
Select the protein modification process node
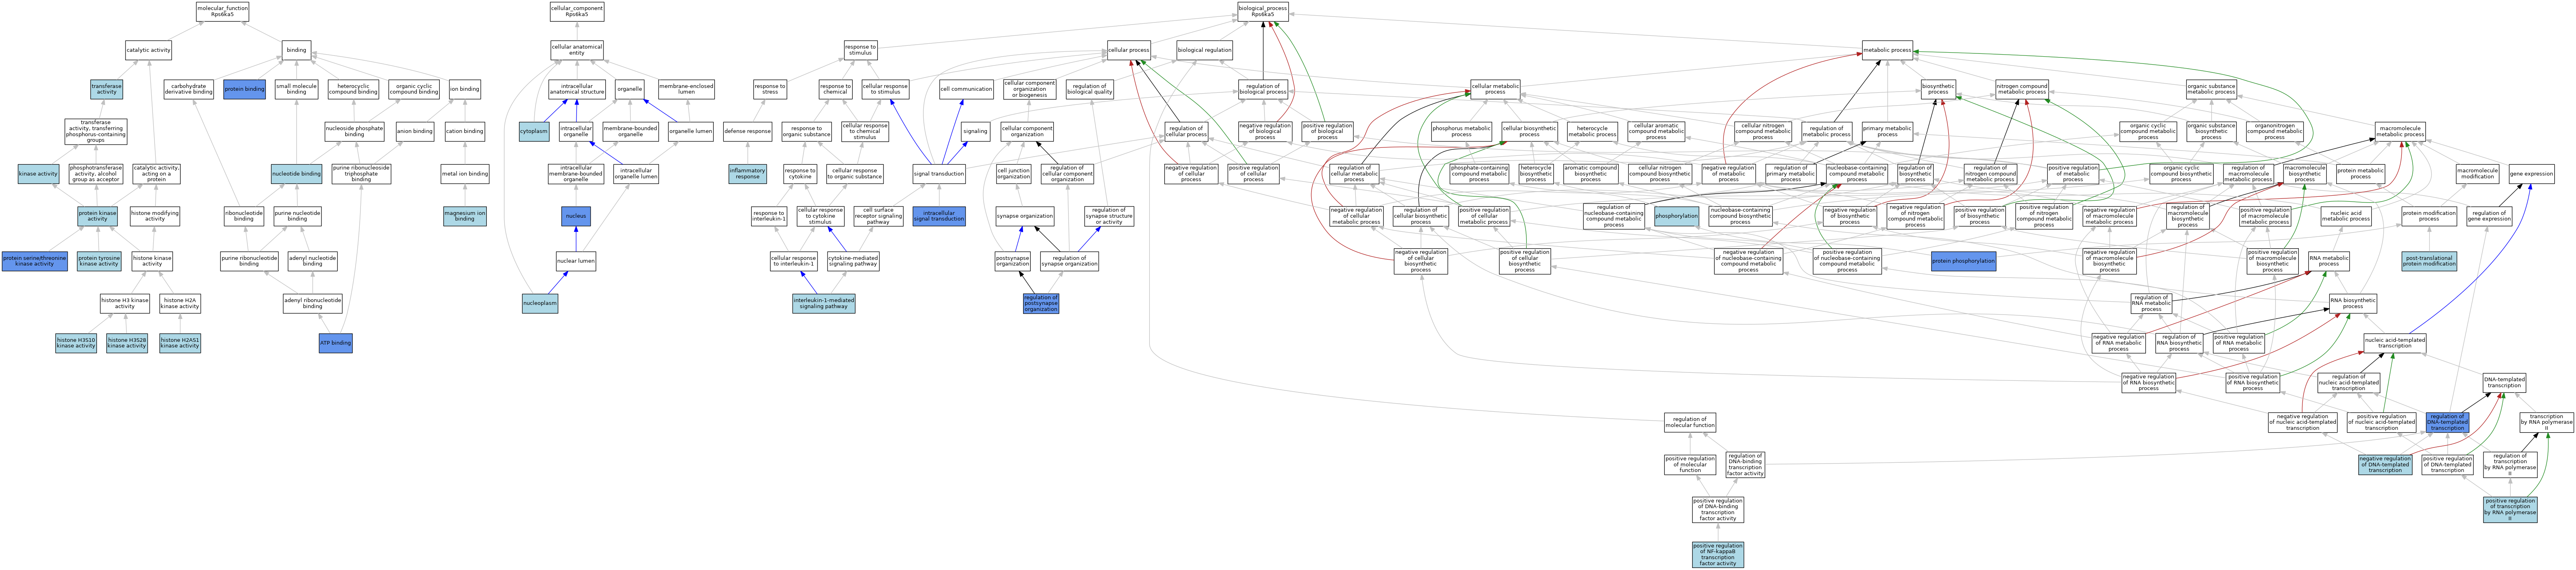pos(2429,216)
